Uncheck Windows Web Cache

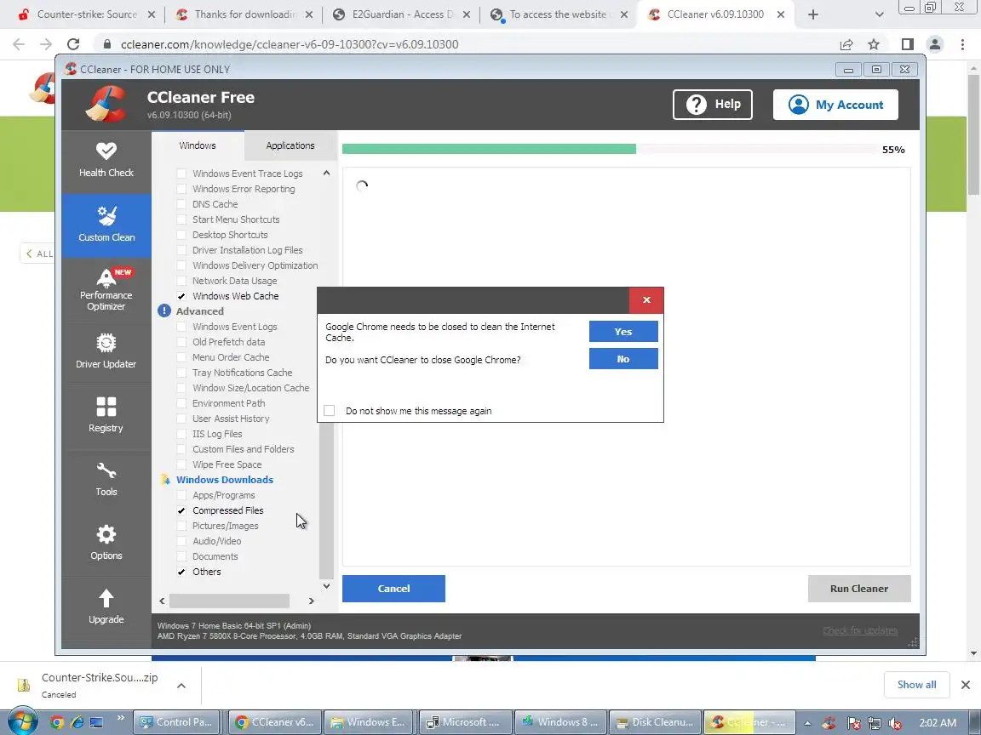point(181,296)
